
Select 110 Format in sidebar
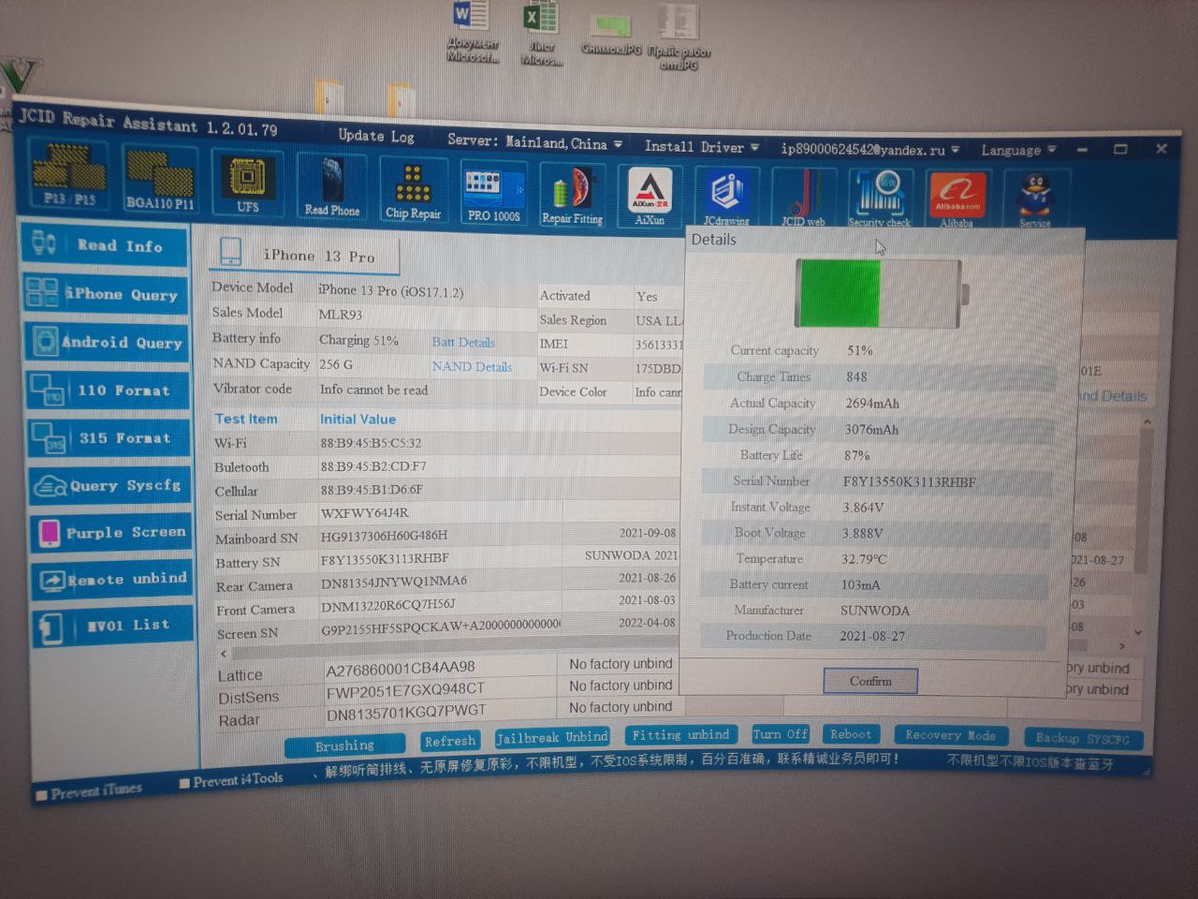coord(108,390)
